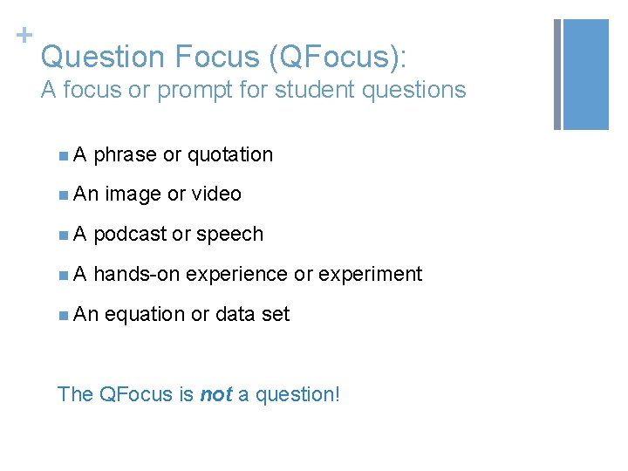Image resolution: width=628 pixels, height=471 pixels.
Task: Click the word 'video' in the second bullet
Action: (x=216, y=195)
